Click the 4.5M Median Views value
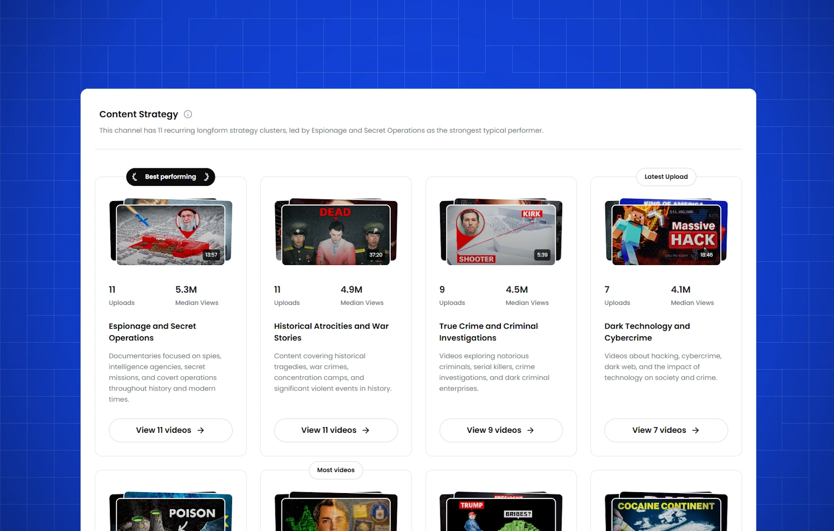 (x=517, y=289)
